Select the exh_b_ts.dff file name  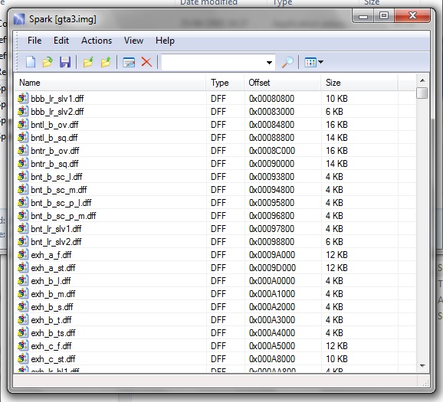pos(53,333)
